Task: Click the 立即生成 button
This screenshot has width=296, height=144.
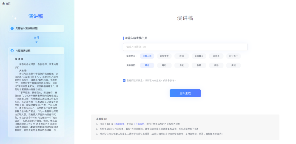Action: pos(185,93)
